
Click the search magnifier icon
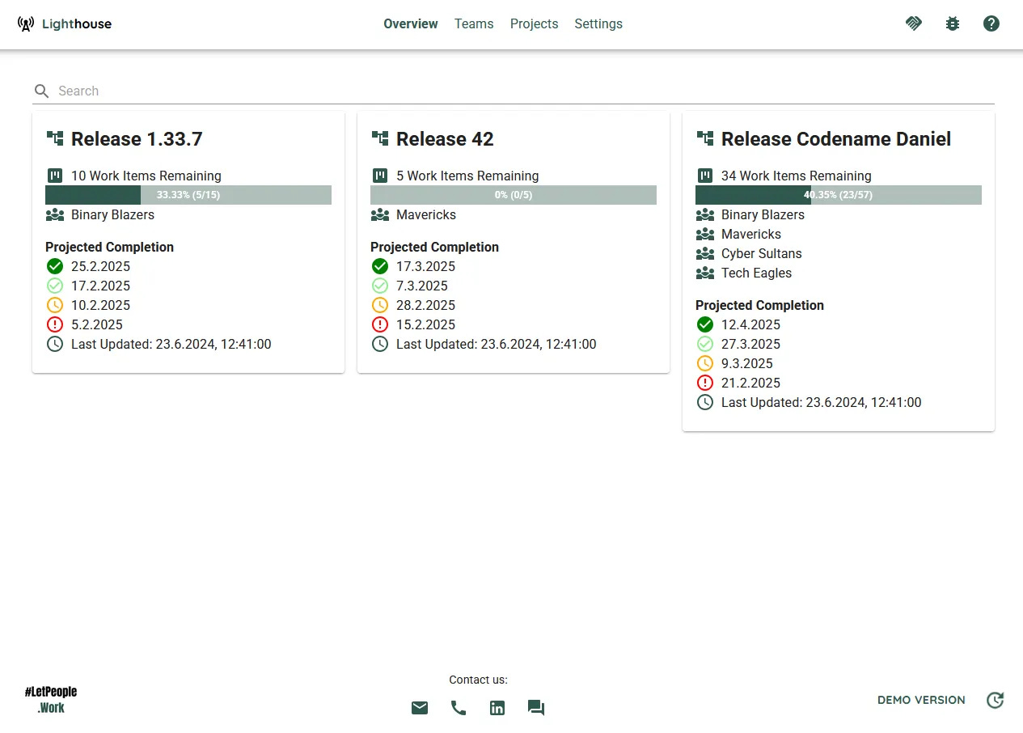[x=42, y=91]
